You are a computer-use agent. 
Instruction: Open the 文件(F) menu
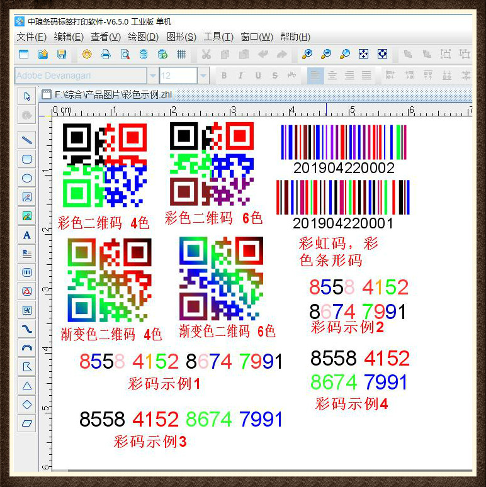[31, 36]
